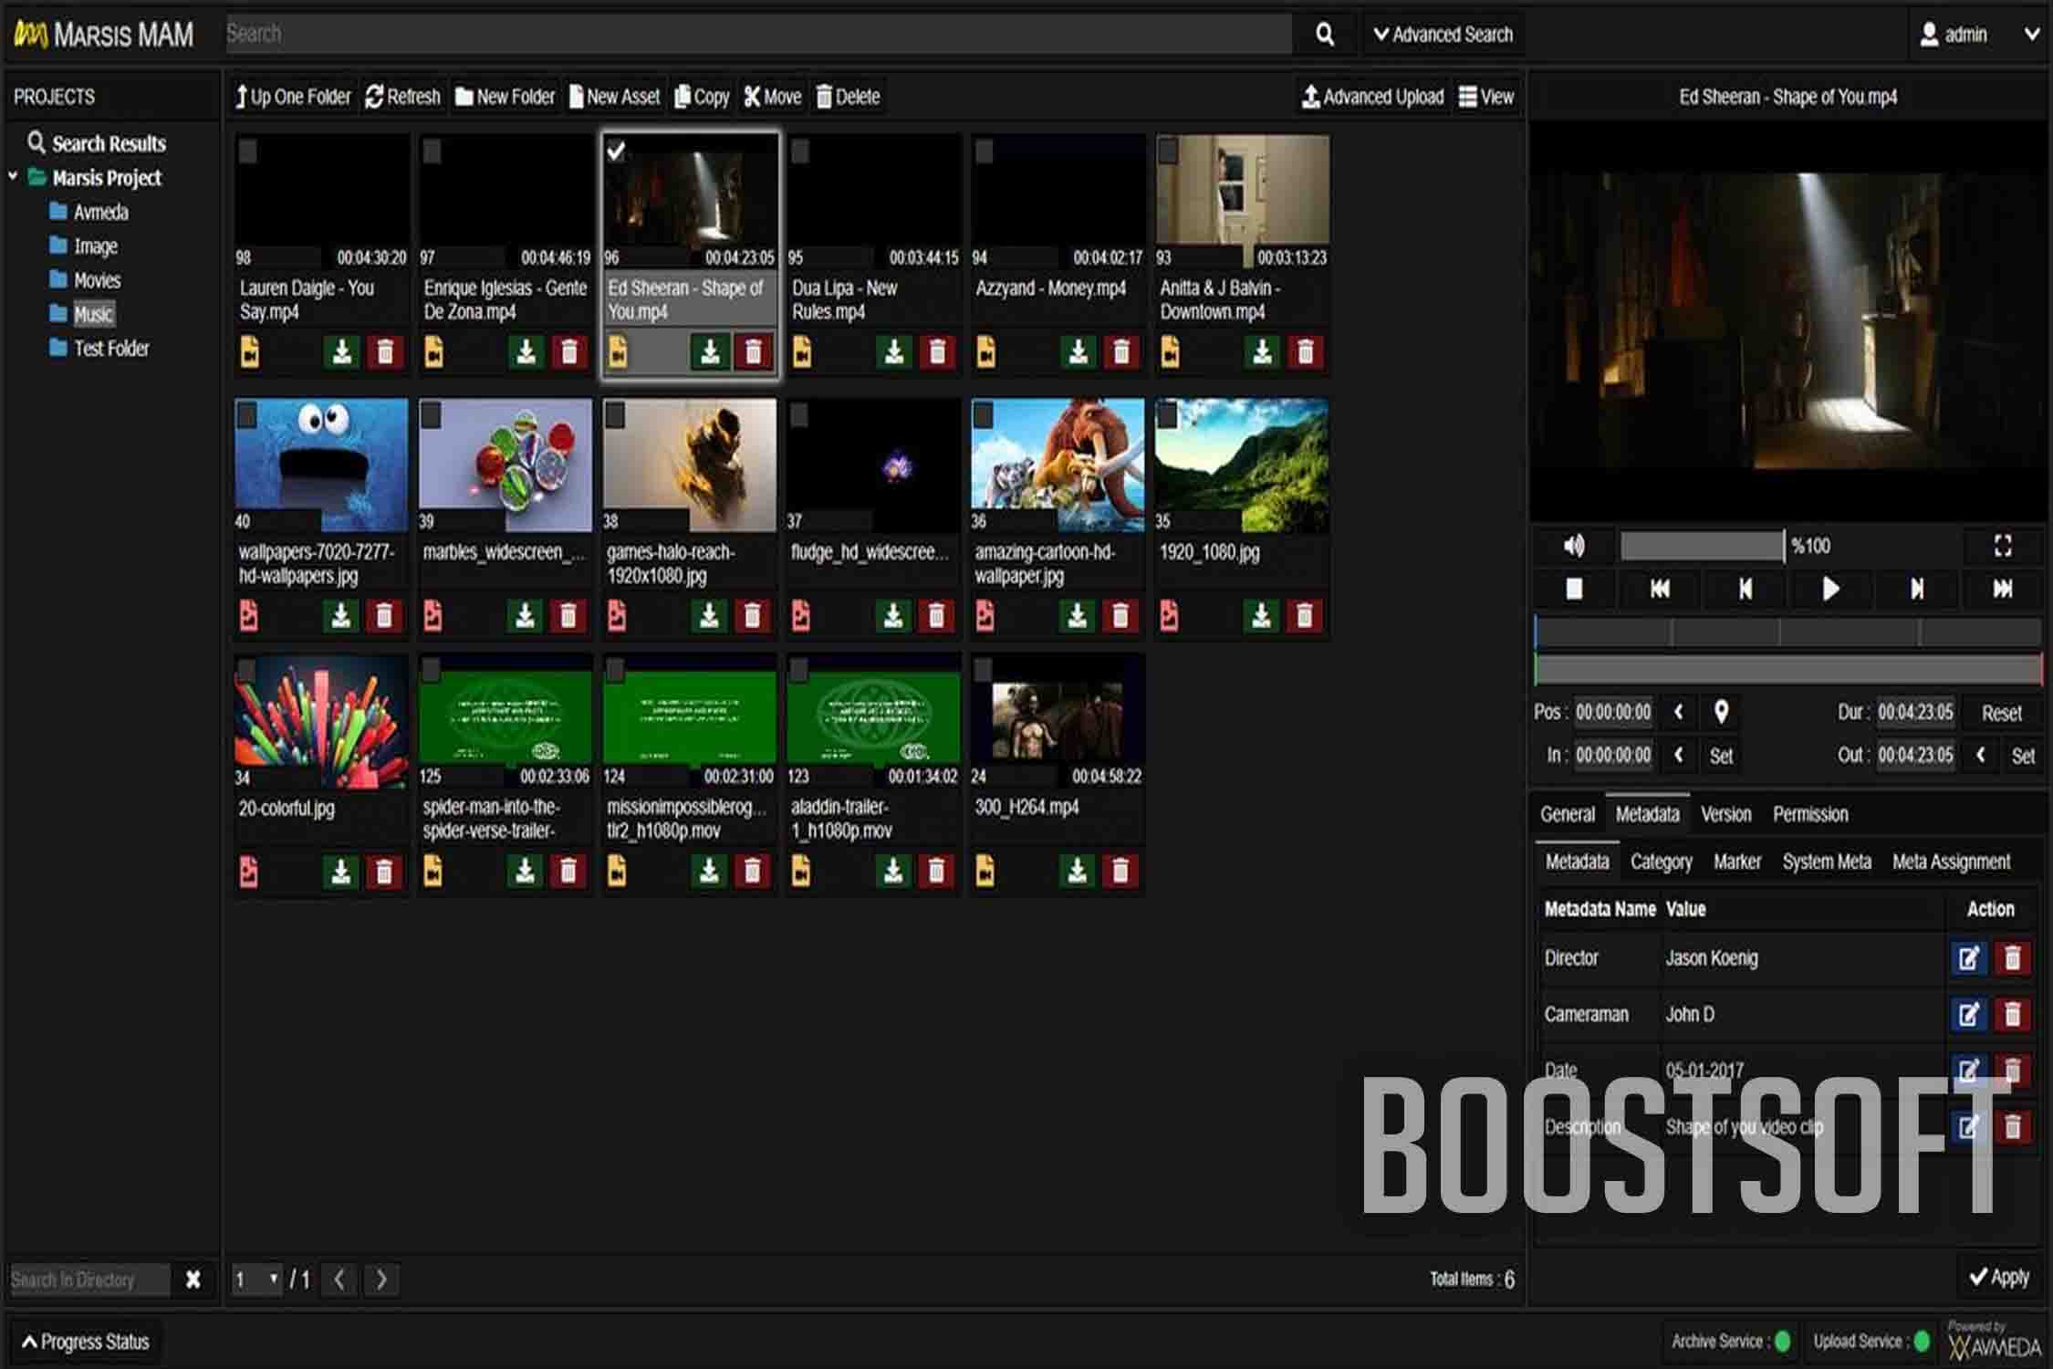Image resolution: width=2053 pixels, height=1369 pixels.
Task: Select the 300_H264.mp4 checkbox
Action: [982, 671]
